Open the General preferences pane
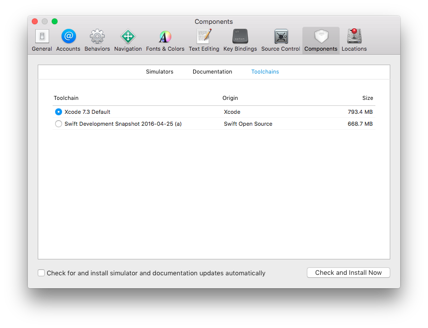428x328 pixels. coord(42,40)
